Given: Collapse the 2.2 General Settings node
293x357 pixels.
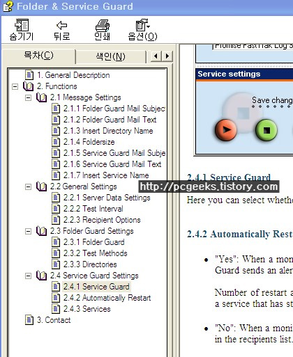Looking at the screenshot, I should point(28,187).
